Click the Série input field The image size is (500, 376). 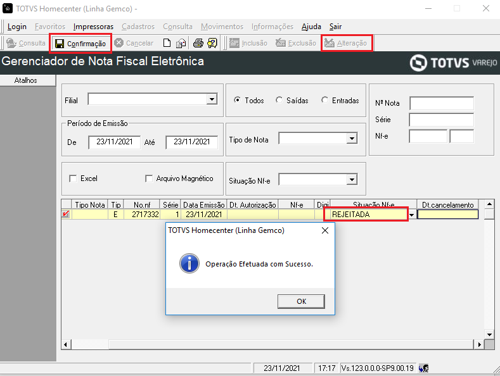pos(441,120)
